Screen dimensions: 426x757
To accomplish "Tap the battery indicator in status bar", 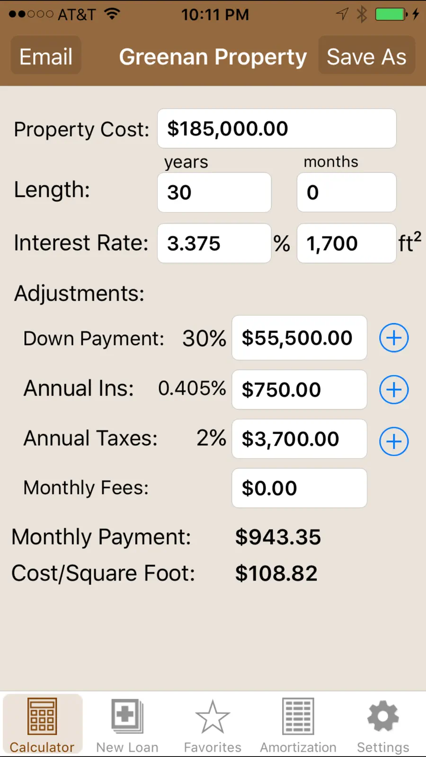I will [x=391, y=14].
